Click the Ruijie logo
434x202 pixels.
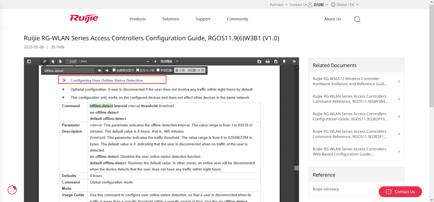coord(84,18)
